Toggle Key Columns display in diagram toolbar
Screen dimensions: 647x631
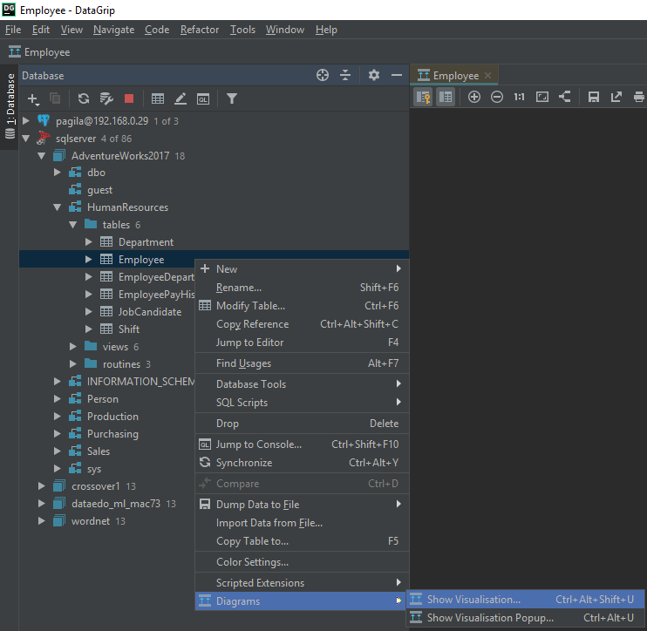423,98
